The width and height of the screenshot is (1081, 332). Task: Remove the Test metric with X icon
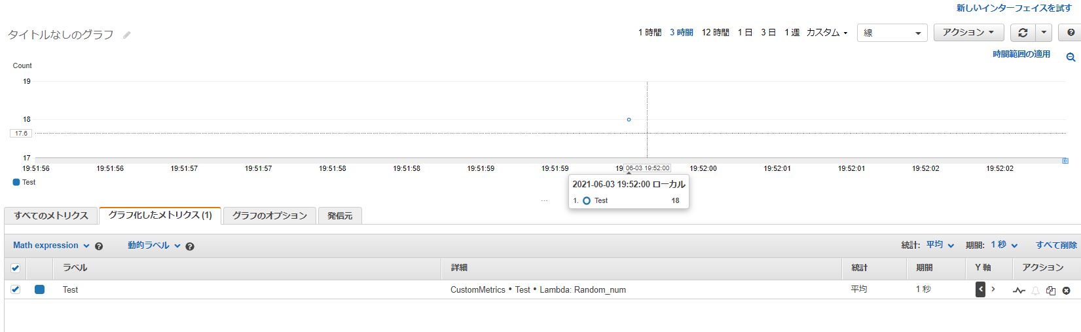click(1066, 291)
